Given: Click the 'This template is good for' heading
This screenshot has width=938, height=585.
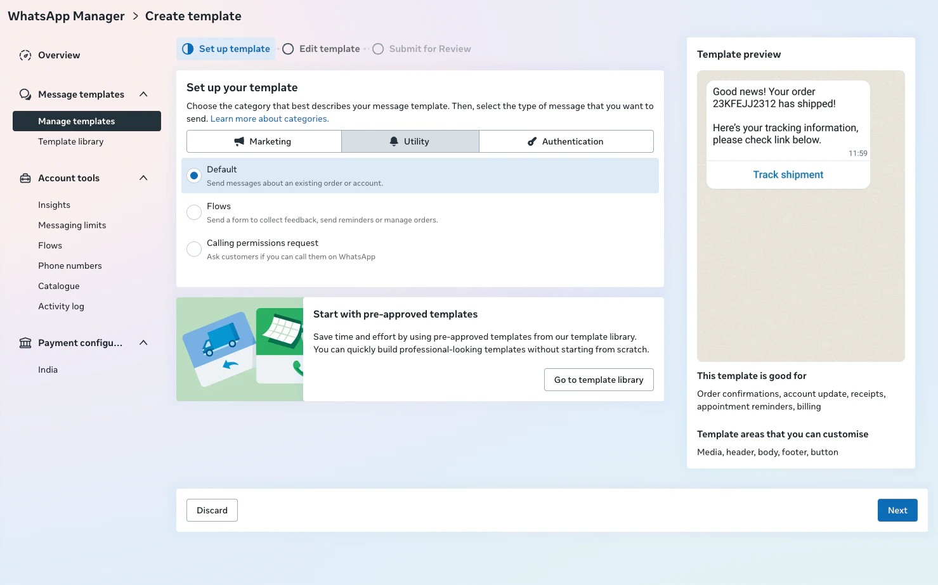Looking at the screenshot, I should point(752,376).
